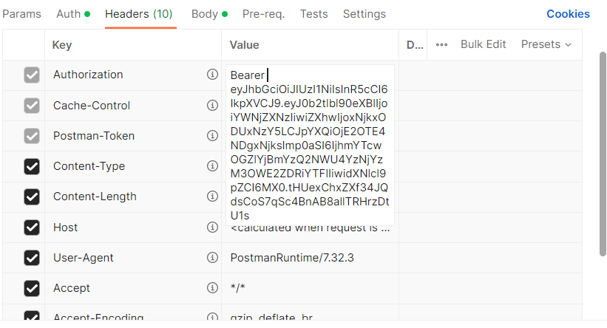Click info icon next to User-Agent

[212, 258]
